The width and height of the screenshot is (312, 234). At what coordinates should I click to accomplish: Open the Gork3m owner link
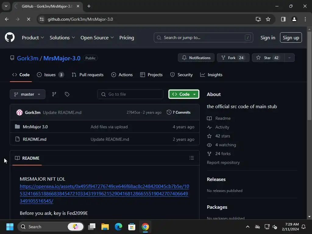pos(27,58)
